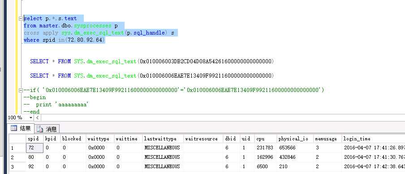Click login_time 2016-04-07 17:41:26 cell
Viewport: 405px width, 174px height.
tap(373, 148)
